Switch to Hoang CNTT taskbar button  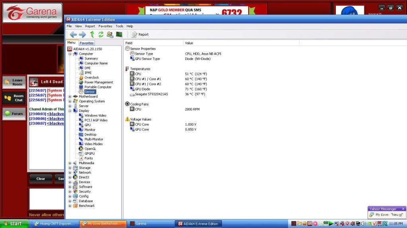pos(55,224)
